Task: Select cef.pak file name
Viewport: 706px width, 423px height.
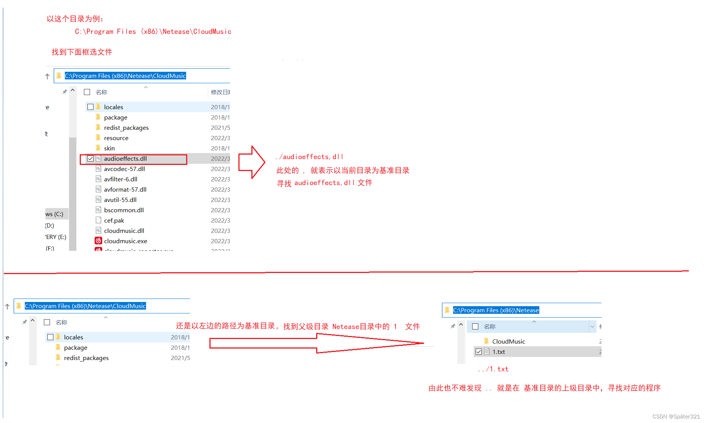Action: click(114, 220)
